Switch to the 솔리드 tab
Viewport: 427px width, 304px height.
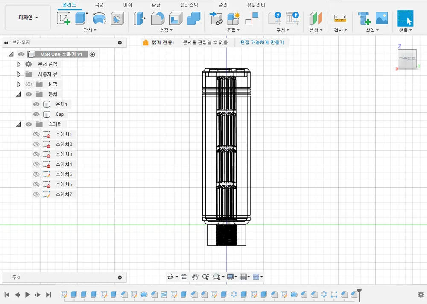[69, 5]
